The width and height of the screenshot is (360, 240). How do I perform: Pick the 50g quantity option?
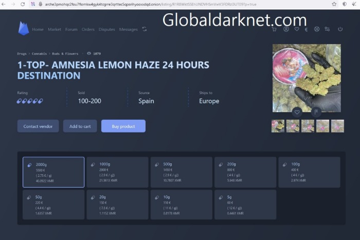click(53, 205)
